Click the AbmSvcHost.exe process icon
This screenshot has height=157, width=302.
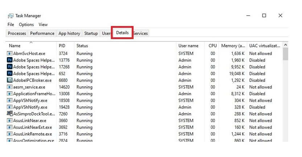(10, 54)
